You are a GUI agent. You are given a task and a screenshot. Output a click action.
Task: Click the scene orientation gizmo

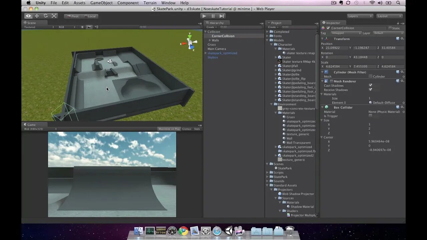pos(189,42)
